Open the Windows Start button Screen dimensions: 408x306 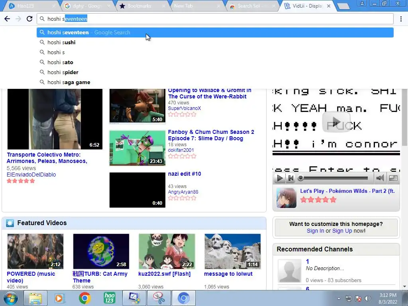[11, 298]
